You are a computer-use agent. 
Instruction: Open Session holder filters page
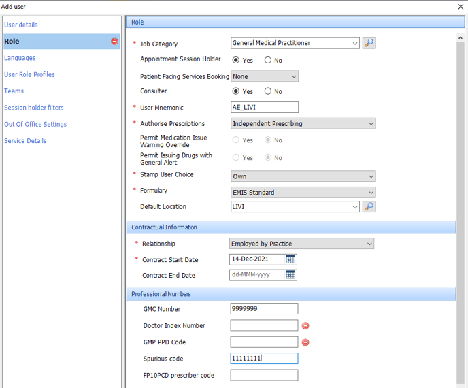click(x=34, y=108)
